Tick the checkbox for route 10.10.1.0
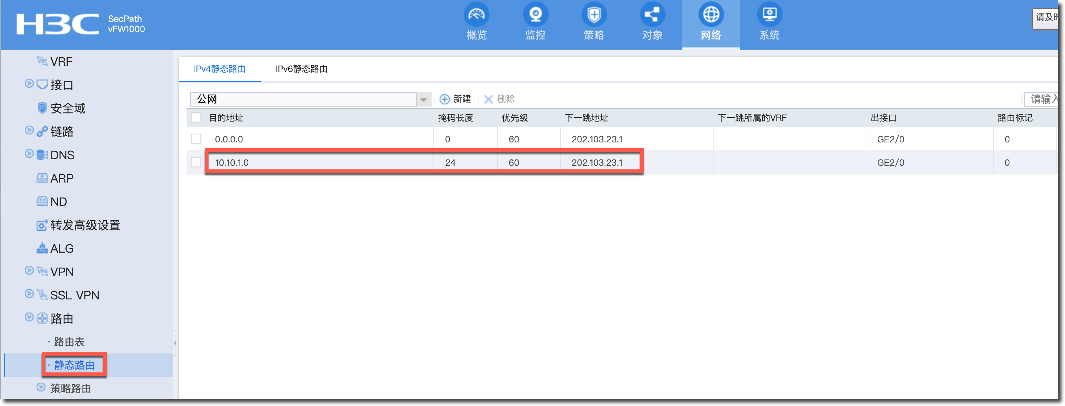The image size is (1065, 406). pyautogui.click(x=196, y=162)
